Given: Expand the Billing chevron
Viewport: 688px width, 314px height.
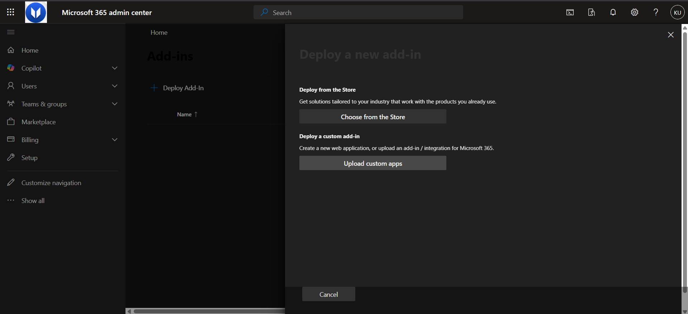Looking at the screenshot, I should tap(115, 140).
